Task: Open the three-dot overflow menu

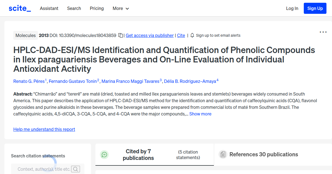Action: (x=323, y=32)
